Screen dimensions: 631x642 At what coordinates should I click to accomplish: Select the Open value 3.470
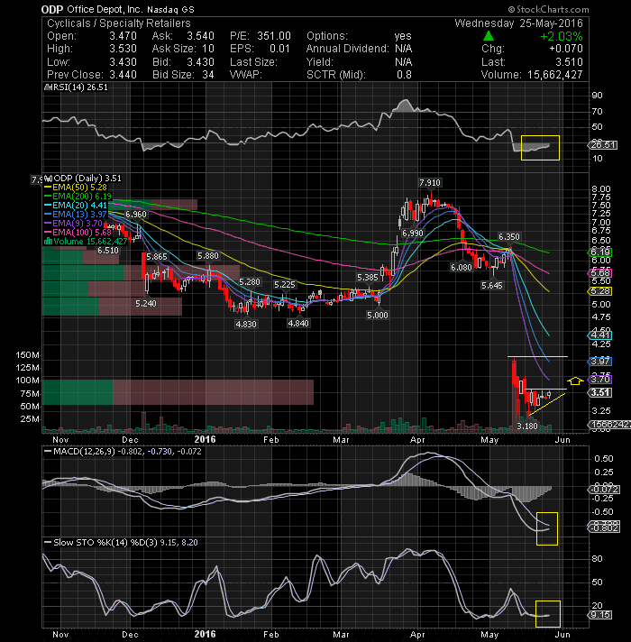pyautogui.click(x=123, y=36)
